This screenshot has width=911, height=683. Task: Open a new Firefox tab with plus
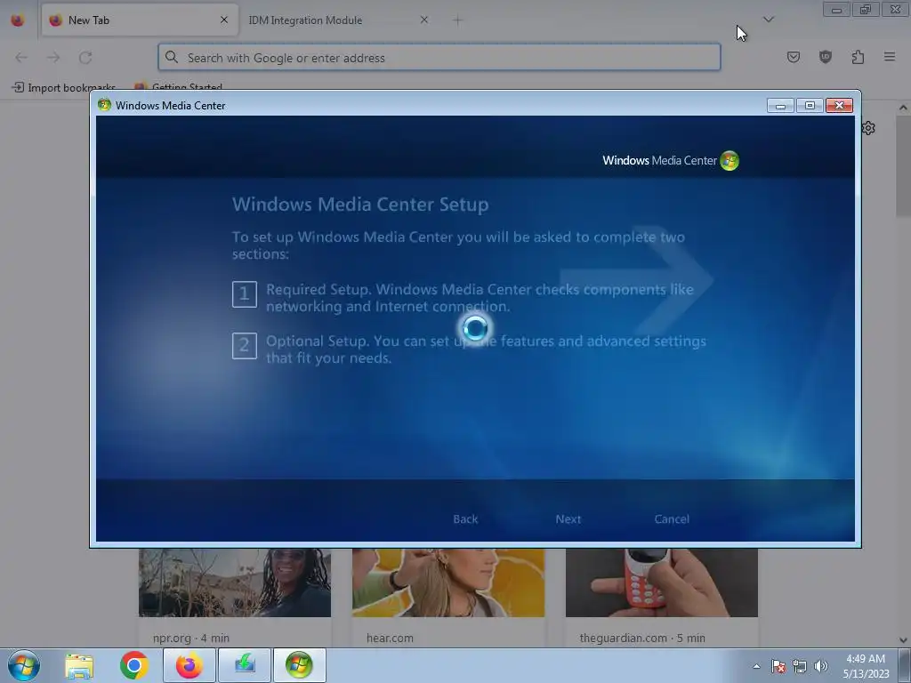457,20
